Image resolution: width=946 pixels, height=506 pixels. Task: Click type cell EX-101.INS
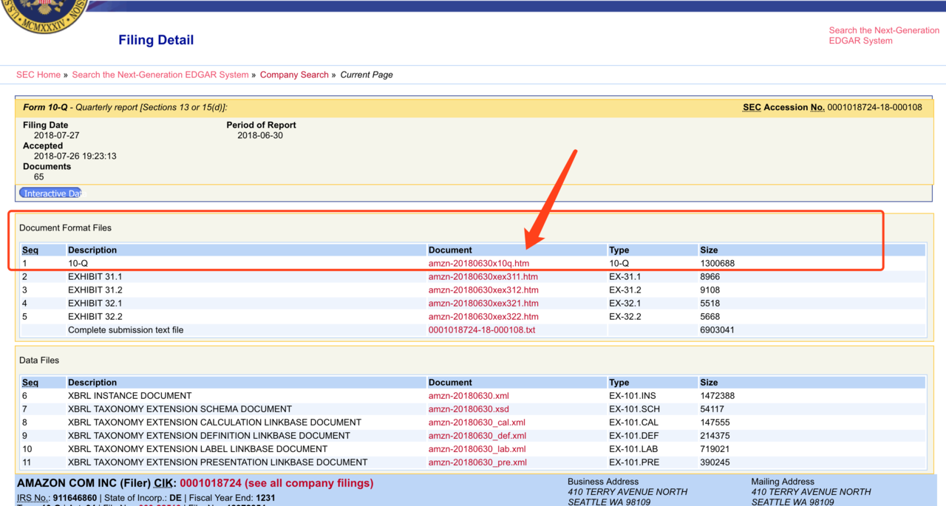pos(633,395)
